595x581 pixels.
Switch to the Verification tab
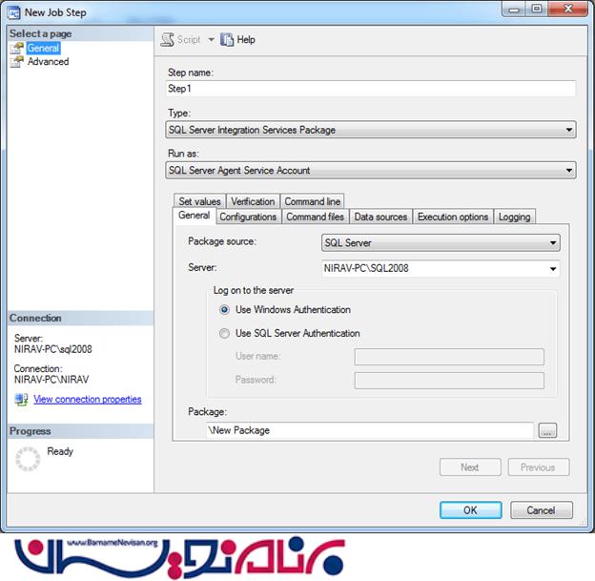click(x=253, y=201)
